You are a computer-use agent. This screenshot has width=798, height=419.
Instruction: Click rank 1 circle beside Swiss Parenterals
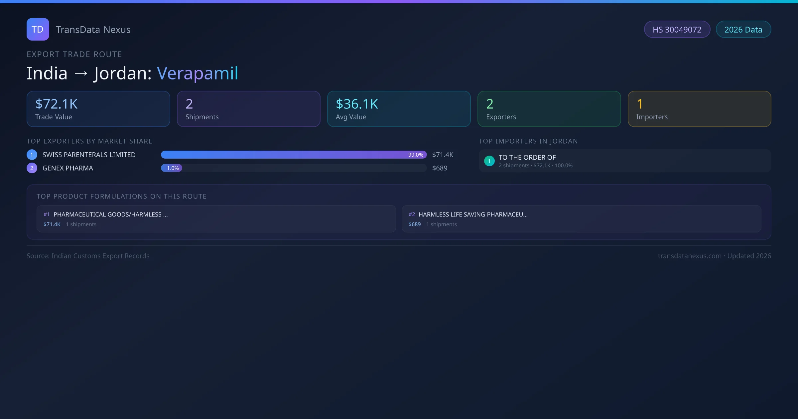(x=32, y=155)
